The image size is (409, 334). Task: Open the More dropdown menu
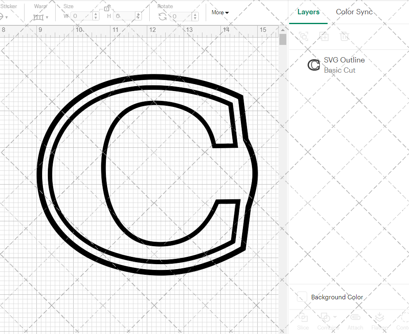(x=220, y=13)
